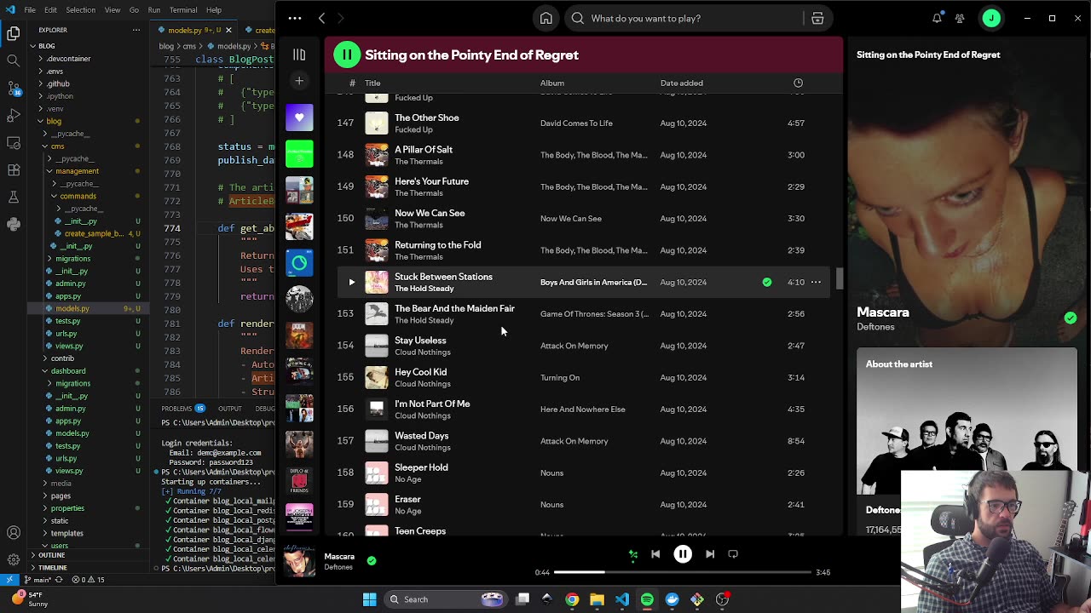Open VS Code File menu
This screenshot has height=613, width=1091.
click(30, 10)
